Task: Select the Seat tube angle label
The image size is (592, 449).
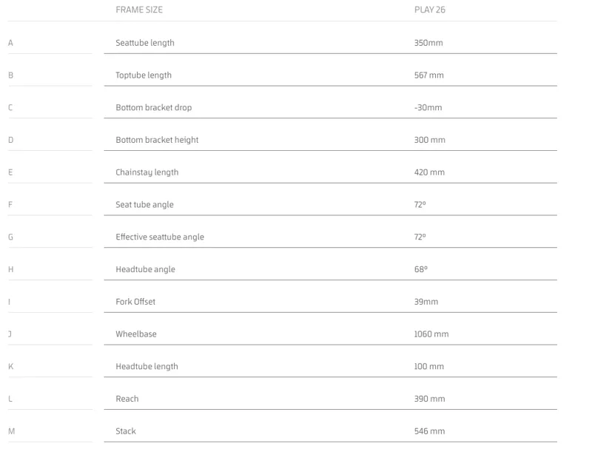Action: (x=144, y=205)
